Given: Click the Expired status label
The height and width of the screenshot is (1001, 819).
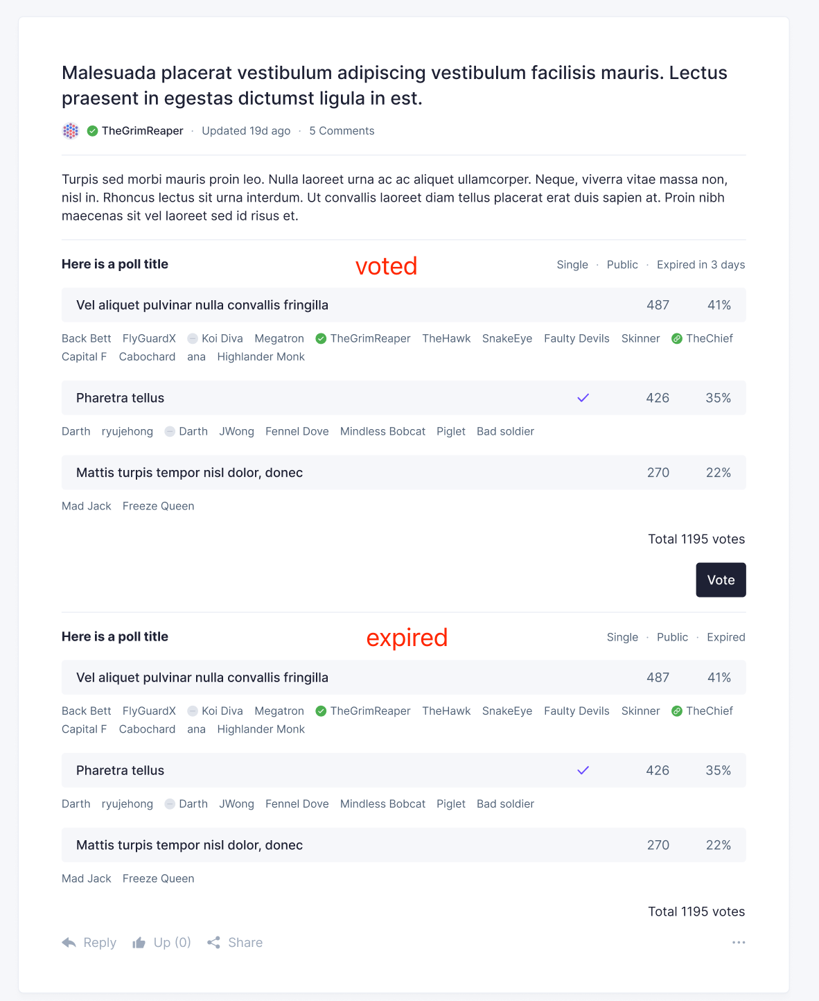Looking at the screenshot, I should (725, 637).
